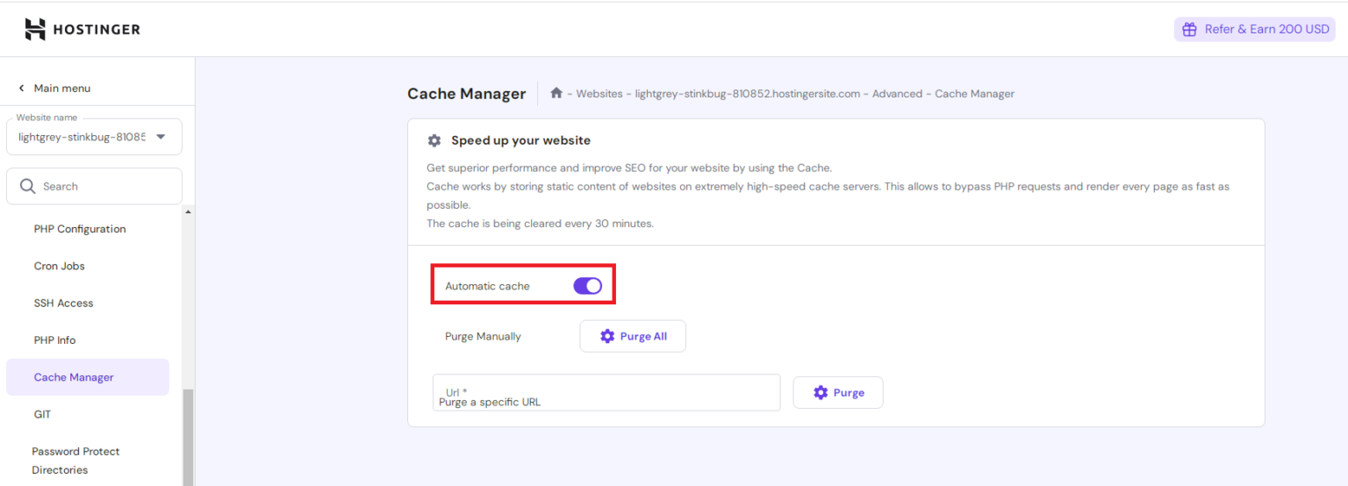Disable the Automatic cache toggle

click(x=587, y=286)
